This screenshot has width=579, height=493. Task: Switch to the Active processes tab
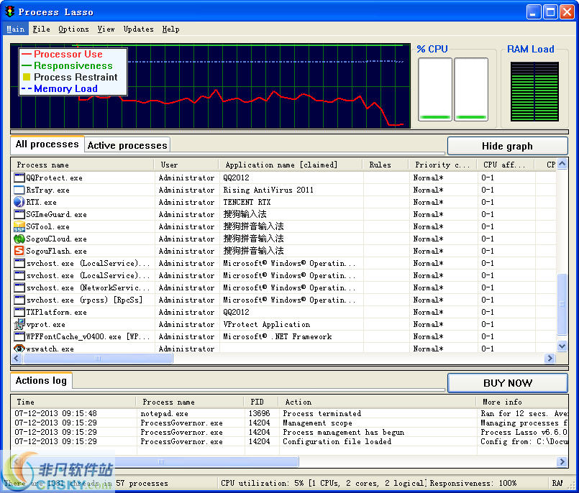click(x=127, y=145)
